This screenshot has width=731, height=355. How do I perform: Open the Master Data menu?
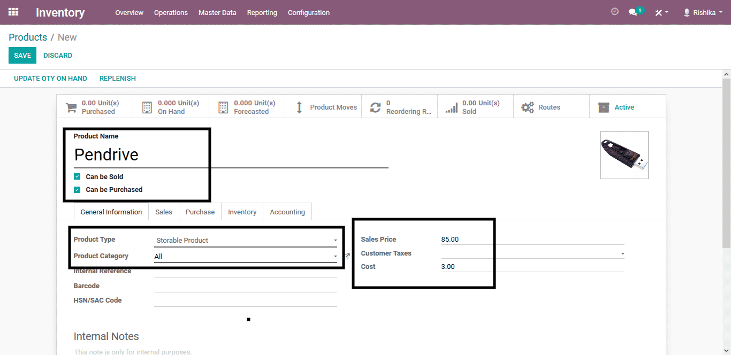point(217,12)
